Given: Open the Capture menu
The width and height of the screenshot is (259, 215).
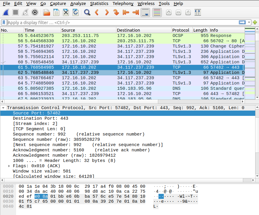Looking at the screenshot, I should pyautogui.click(x=58, y=4).
